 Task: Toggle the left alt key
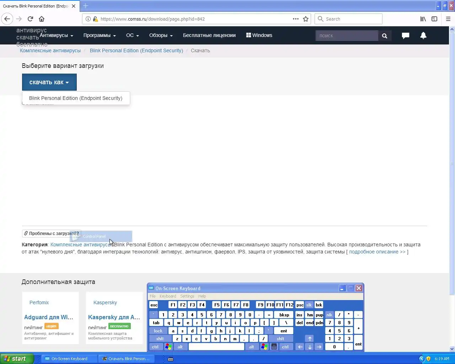coord(180,347)
